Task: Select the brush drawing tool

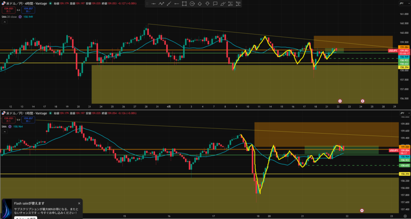Action: click(x=222, y=4)
